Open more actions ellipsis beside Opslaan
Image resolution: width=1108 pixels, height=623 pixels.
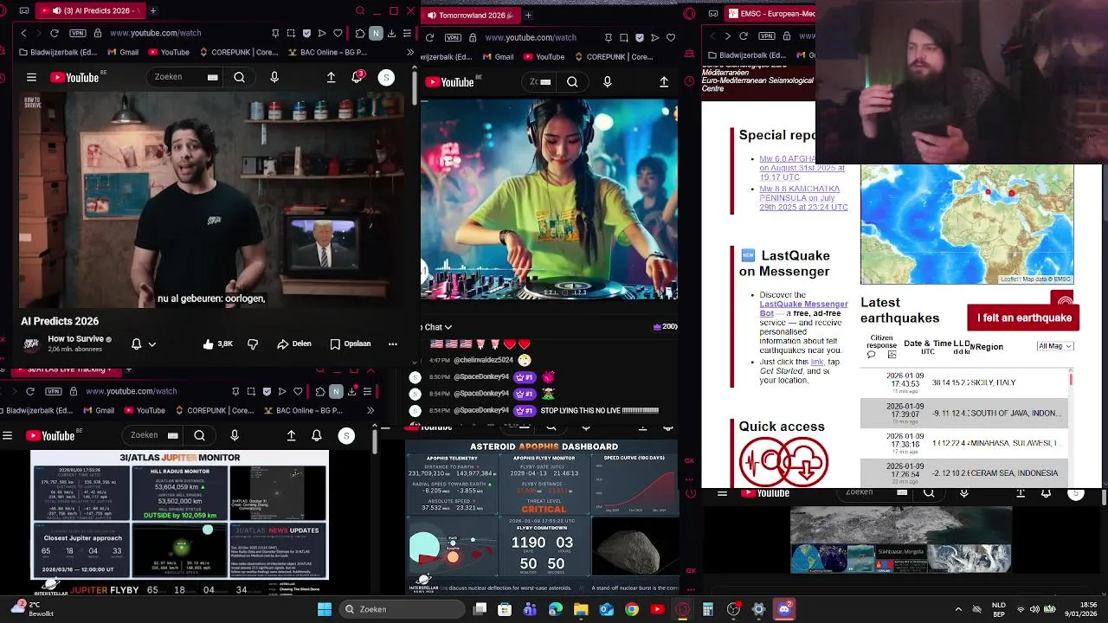(x=392, y=344)
